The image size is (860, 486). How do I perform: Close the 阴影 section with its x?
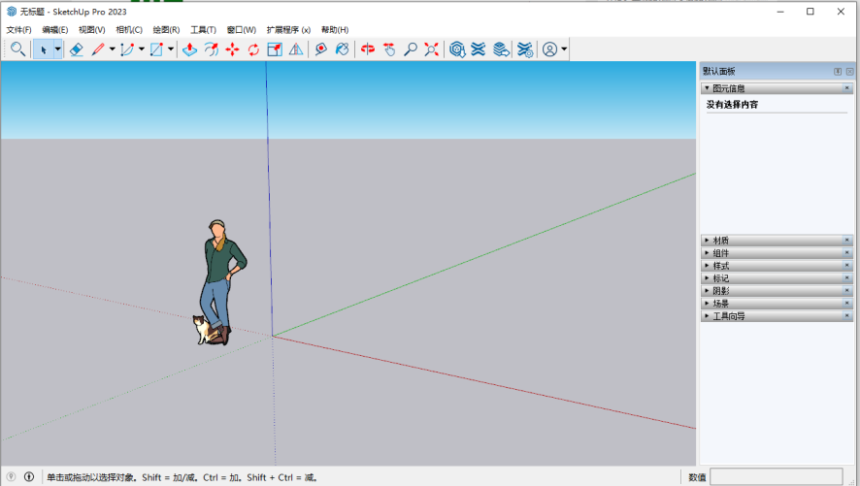tap(846, 290)
